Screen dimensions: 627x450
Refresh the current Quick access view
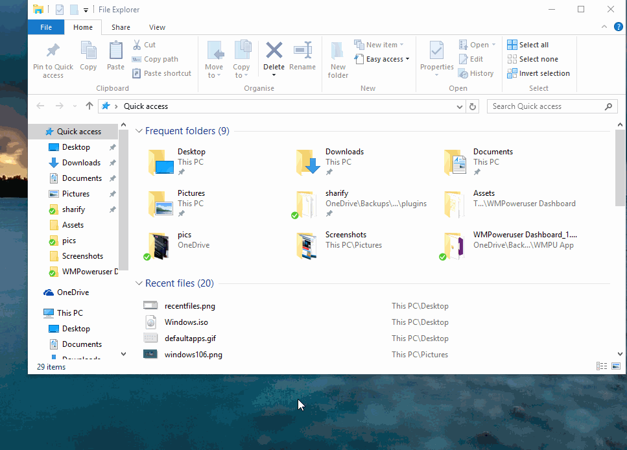(473, 106)
